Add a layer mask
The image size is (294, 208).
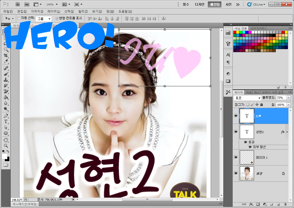tap(258, 204)
